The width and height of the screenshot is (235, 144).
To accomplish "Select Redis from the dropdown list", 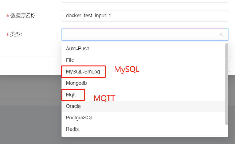I will 143,129.
